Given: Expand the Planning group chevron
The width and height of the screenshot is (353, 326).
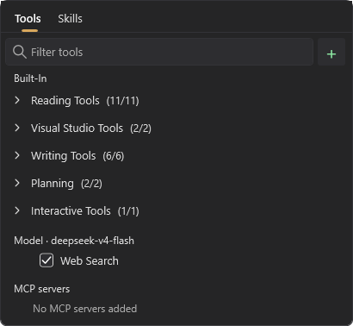Looking at the screenshot, I should [x=17, y=183].
